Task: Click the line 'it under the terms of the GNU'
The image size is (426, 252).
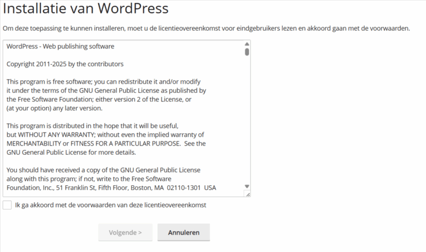Action: (106, 91)
